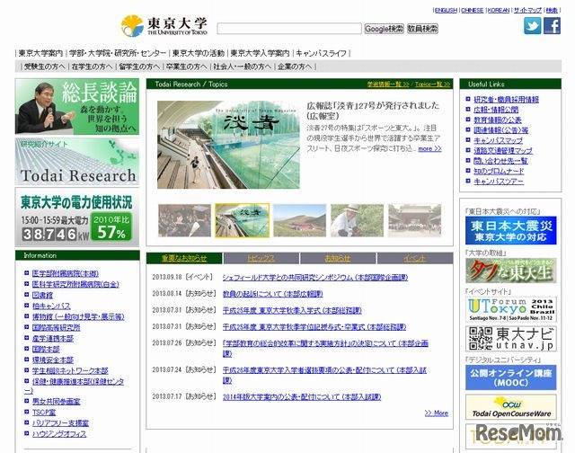Click the Google検索 search button

coord(384,29)
